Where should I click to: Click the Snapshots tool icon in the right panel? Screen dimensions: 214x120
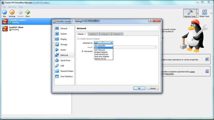[x=207, y=71]
